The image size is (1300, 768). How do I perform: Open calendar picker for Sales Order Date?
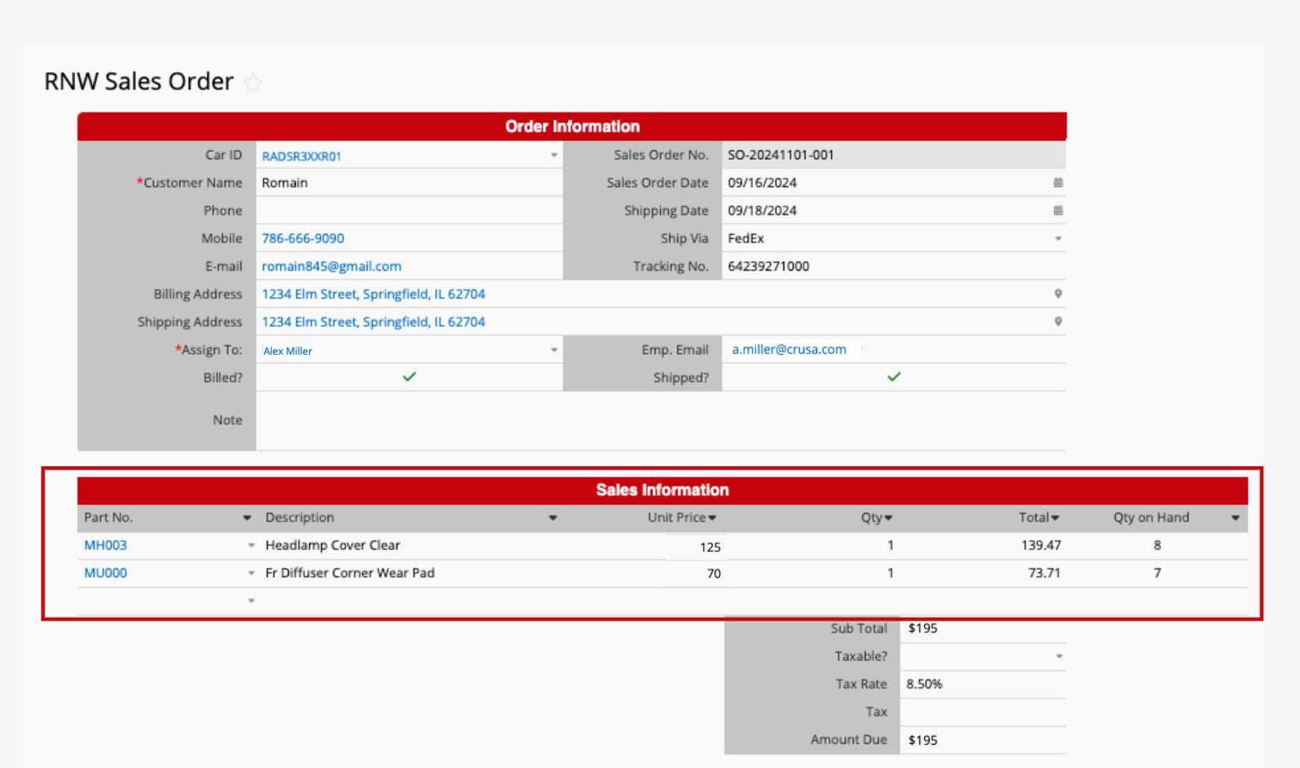click(1057, 182)
